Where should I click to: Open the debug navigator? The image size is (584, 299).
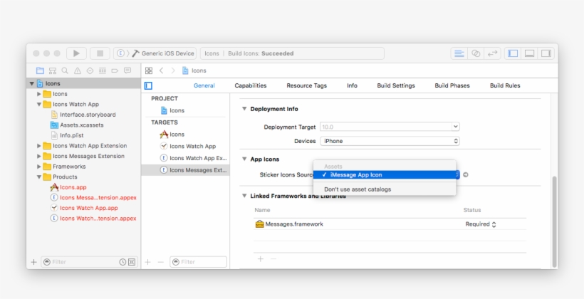pos(103,70)
